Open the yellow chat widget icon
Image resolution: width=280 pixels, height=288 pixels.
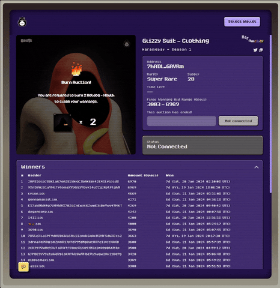(x=23, y=267)
